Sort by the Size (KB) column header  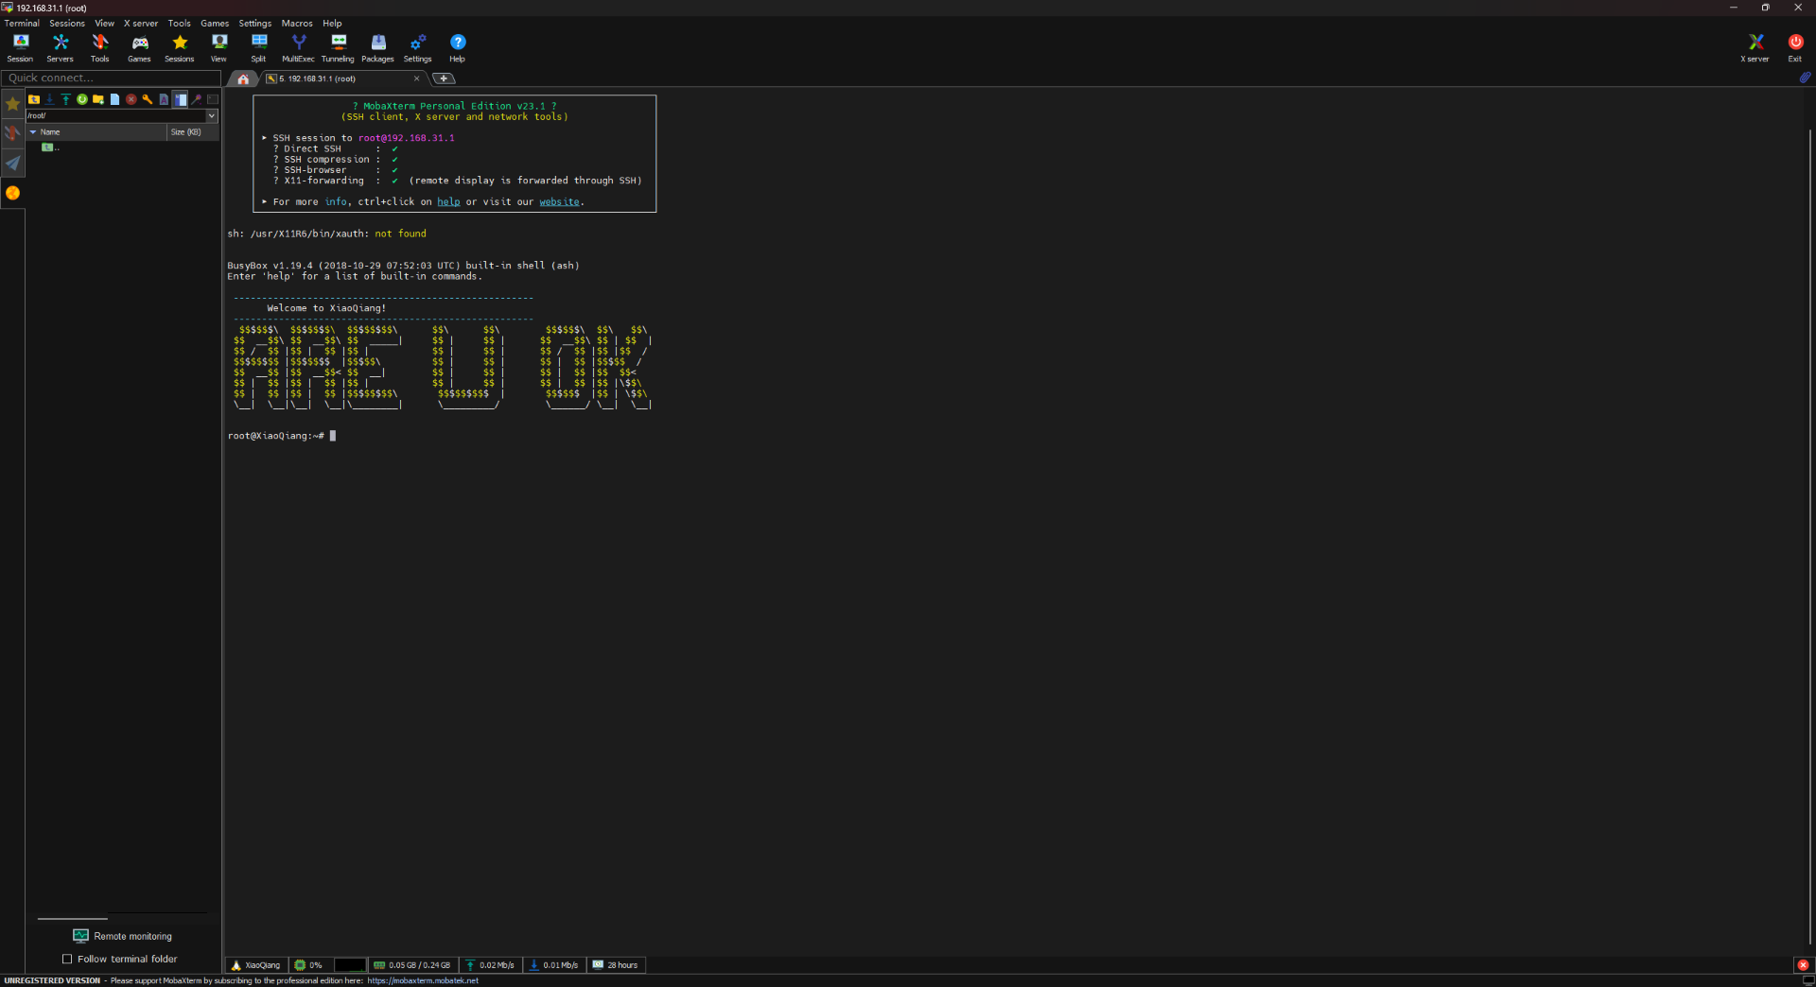(193, 132)
